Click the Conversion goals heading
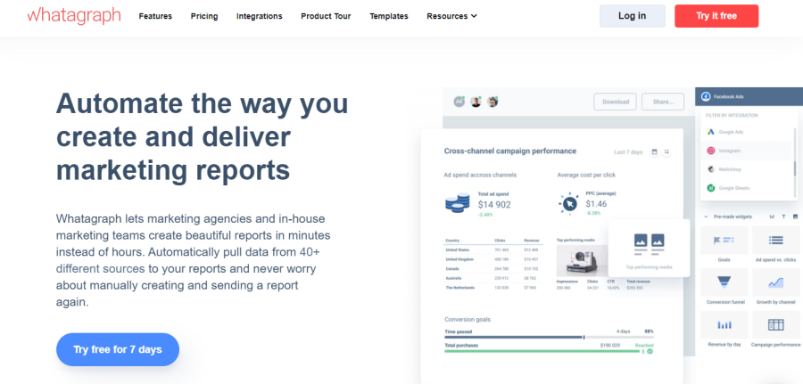The image size is (803, 384). tap(467, 320)
